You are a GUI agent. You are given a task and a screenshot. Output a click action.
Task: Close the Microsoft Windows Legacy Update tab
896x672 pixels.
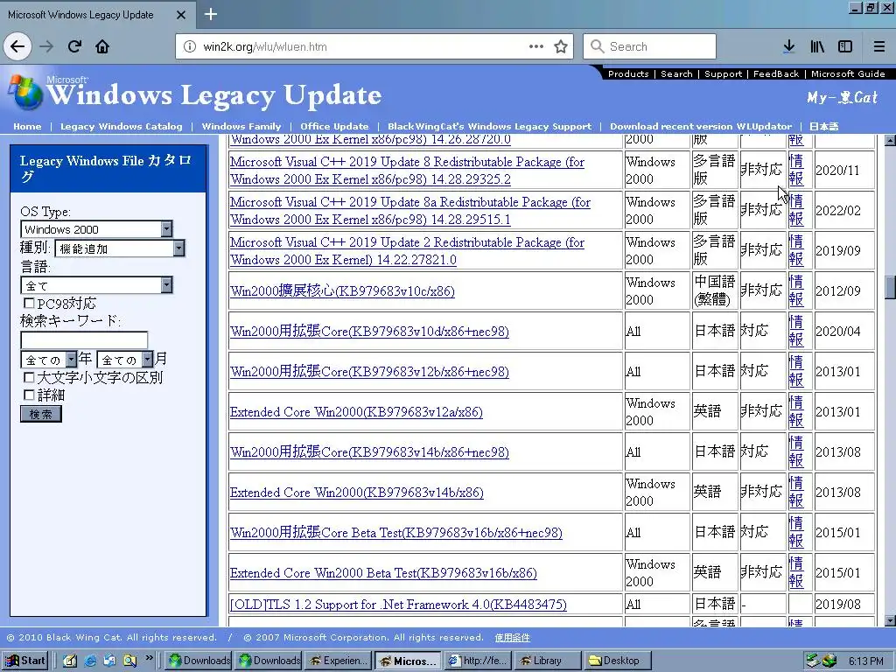pyautogui.click(x=181, y=15)
